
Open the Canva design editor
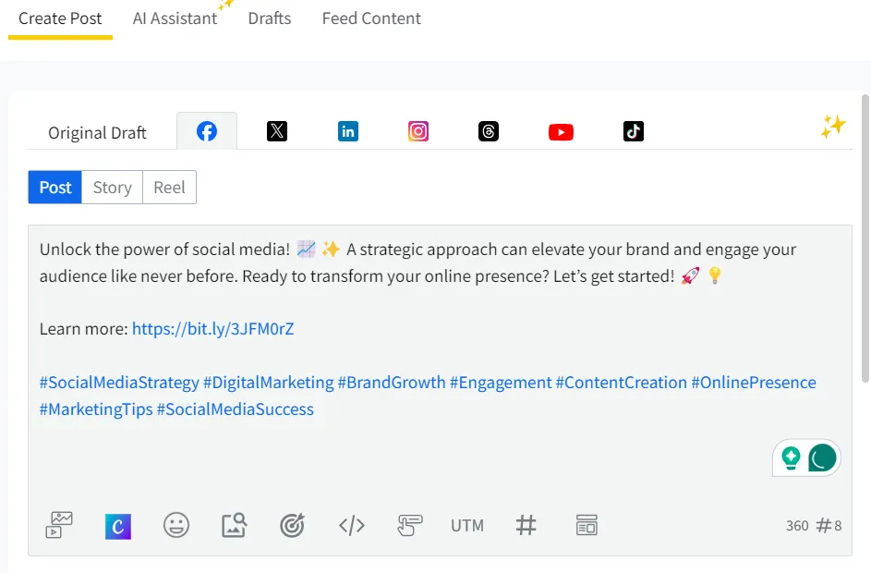tap(117, 525)
